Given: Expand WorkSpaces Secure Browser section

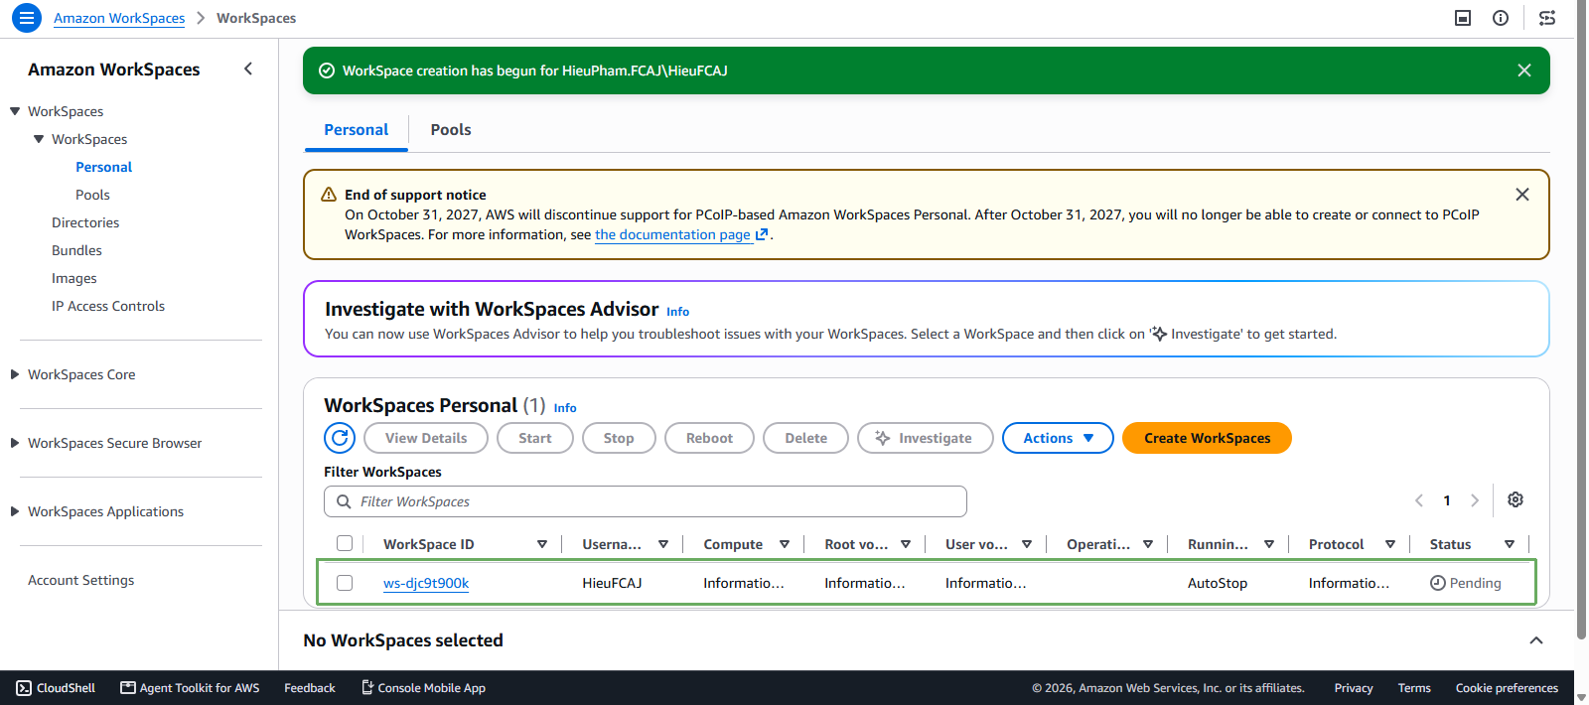Looking at the screenshot, I should 15,443.
